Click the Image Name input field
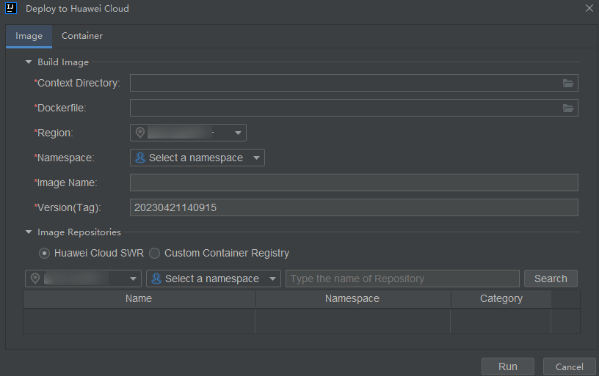Screen dimensions: 599x376 [354, 183]
